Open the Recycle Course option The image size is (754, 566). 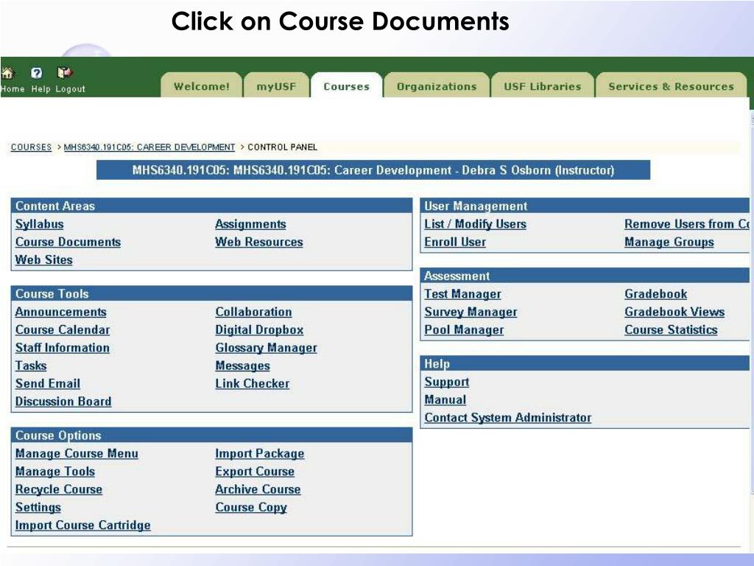pyautogui.click(x=59, y=489)
